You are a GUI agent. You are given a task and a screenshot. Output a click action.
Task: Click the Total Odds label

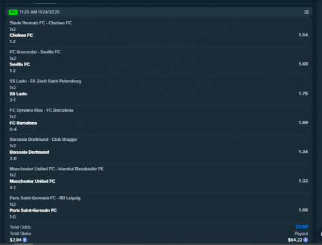pyautogui.click(x=21, y=227)
